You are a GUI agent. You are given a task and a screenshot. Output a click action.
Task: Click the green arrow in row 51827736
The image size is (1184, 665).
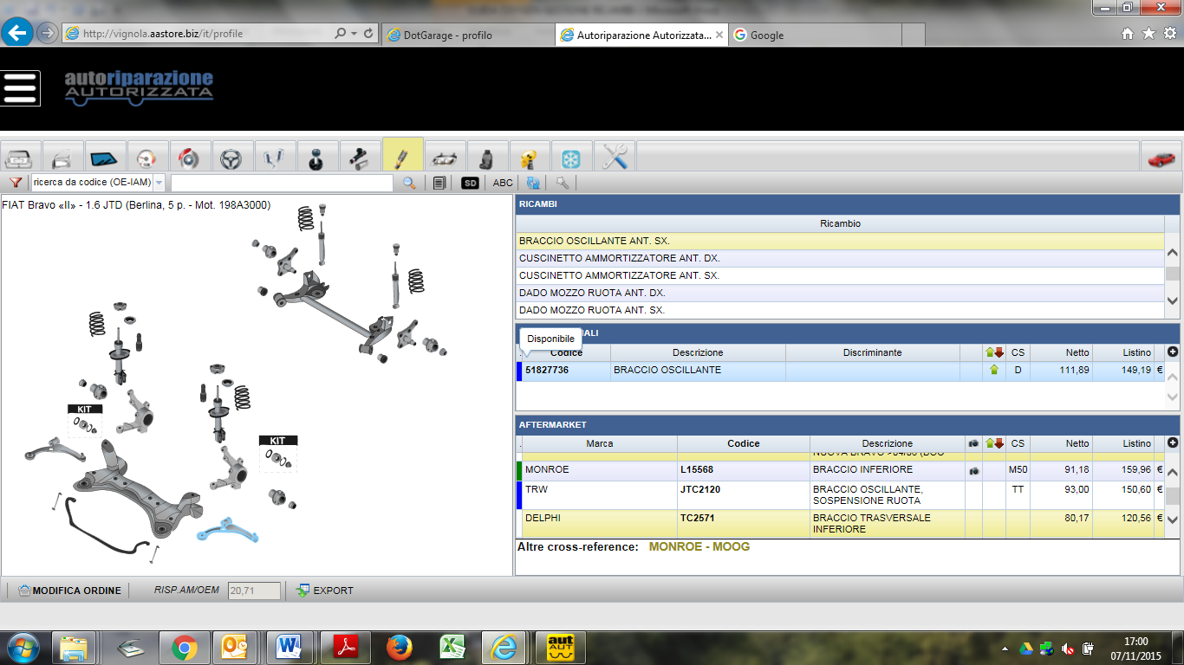tap(993, 370)
